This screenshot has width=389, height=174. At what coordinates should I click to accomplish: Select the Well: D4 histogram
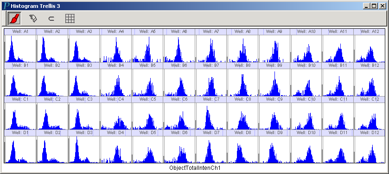[115, 149]
